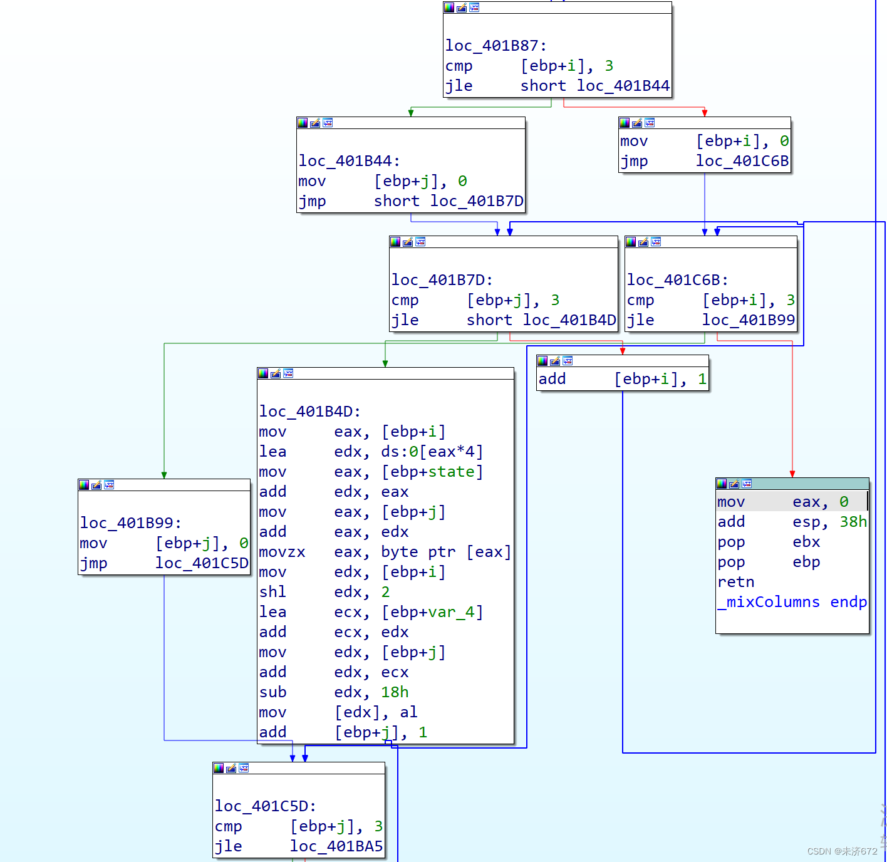Click the node color icon on loc_401C5D block
Image resolution: width=887 pixels, height=862 pixels.
point(219,768)
